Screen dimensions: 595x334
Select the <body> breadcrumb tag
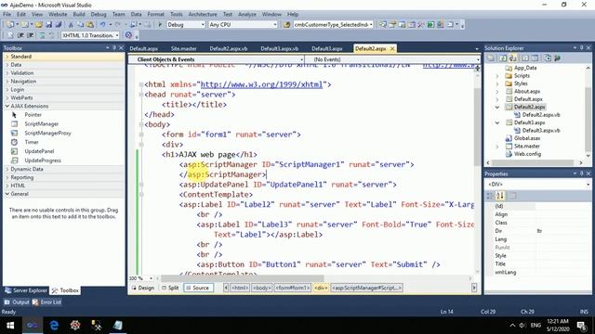262,288
